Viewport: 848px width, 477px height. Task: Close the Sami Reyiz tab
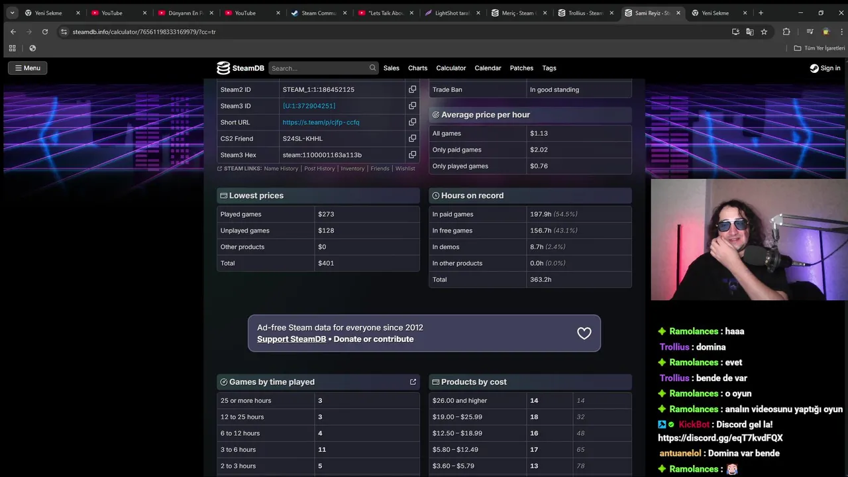678,13
